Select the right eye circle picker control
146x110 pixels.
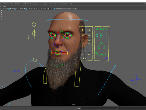[105, 35]
